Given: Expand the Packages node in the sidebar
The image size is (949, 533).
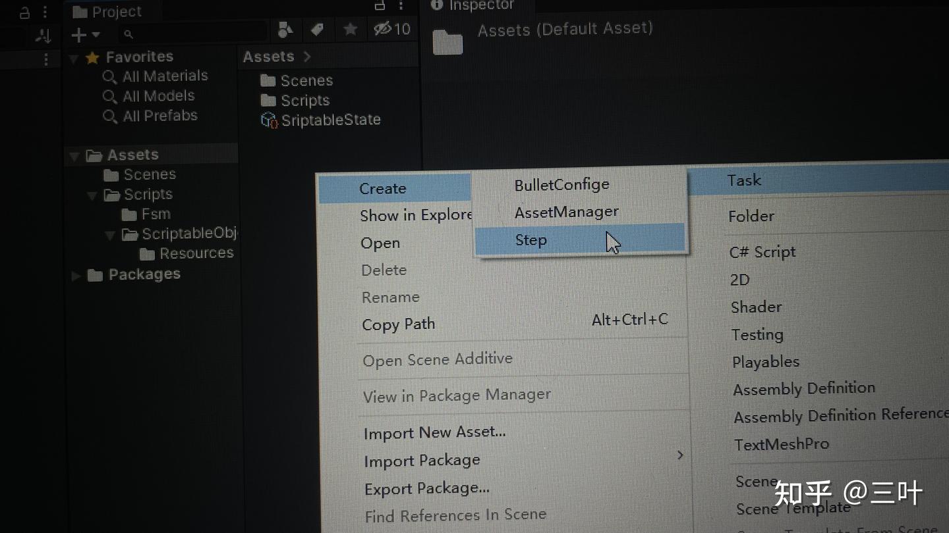Looking at the screenshot, I should (x=76, y=275).
